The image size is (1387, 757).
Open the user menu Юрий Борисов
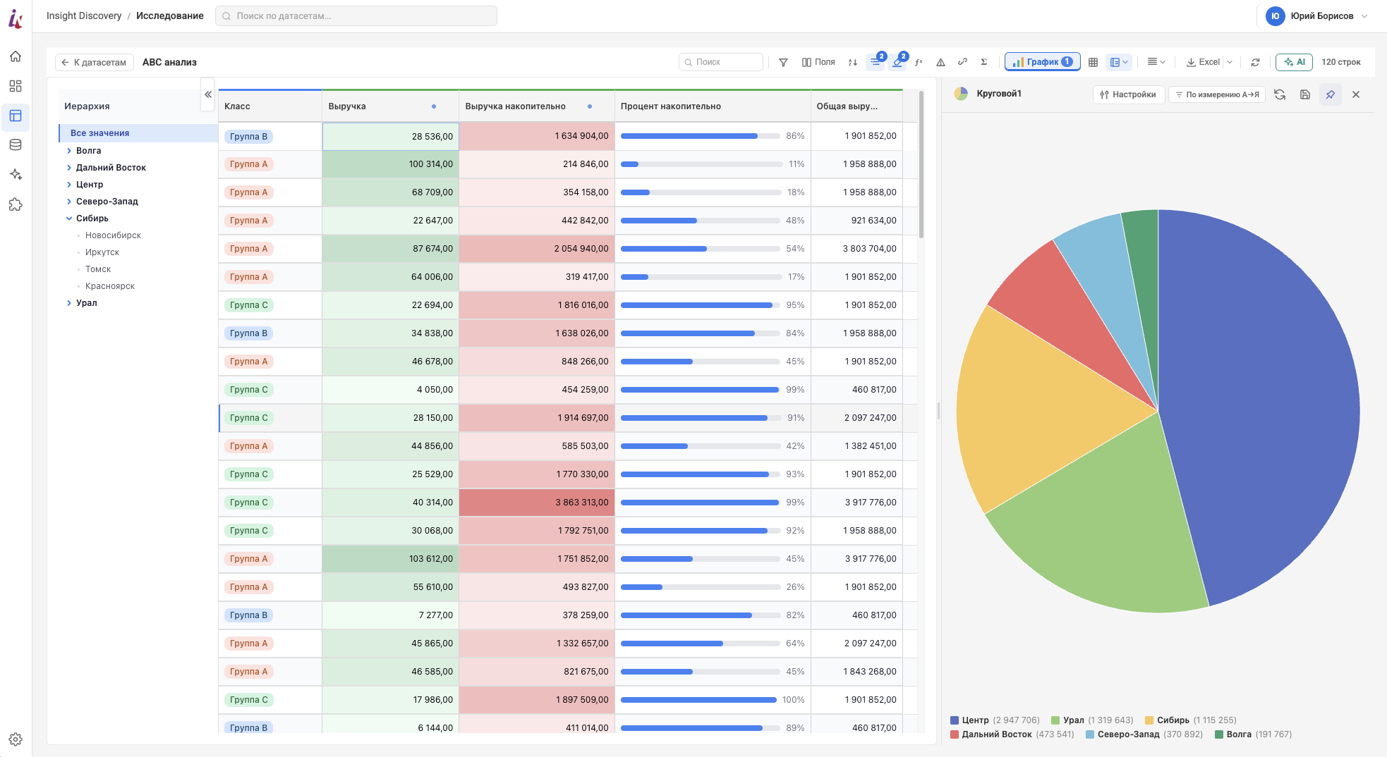[x=1317, y=16]
